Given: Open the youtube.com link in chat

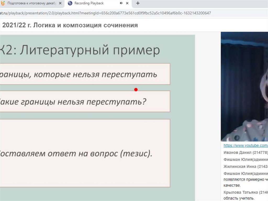Looking at the screenshot, I should point(245,145).
